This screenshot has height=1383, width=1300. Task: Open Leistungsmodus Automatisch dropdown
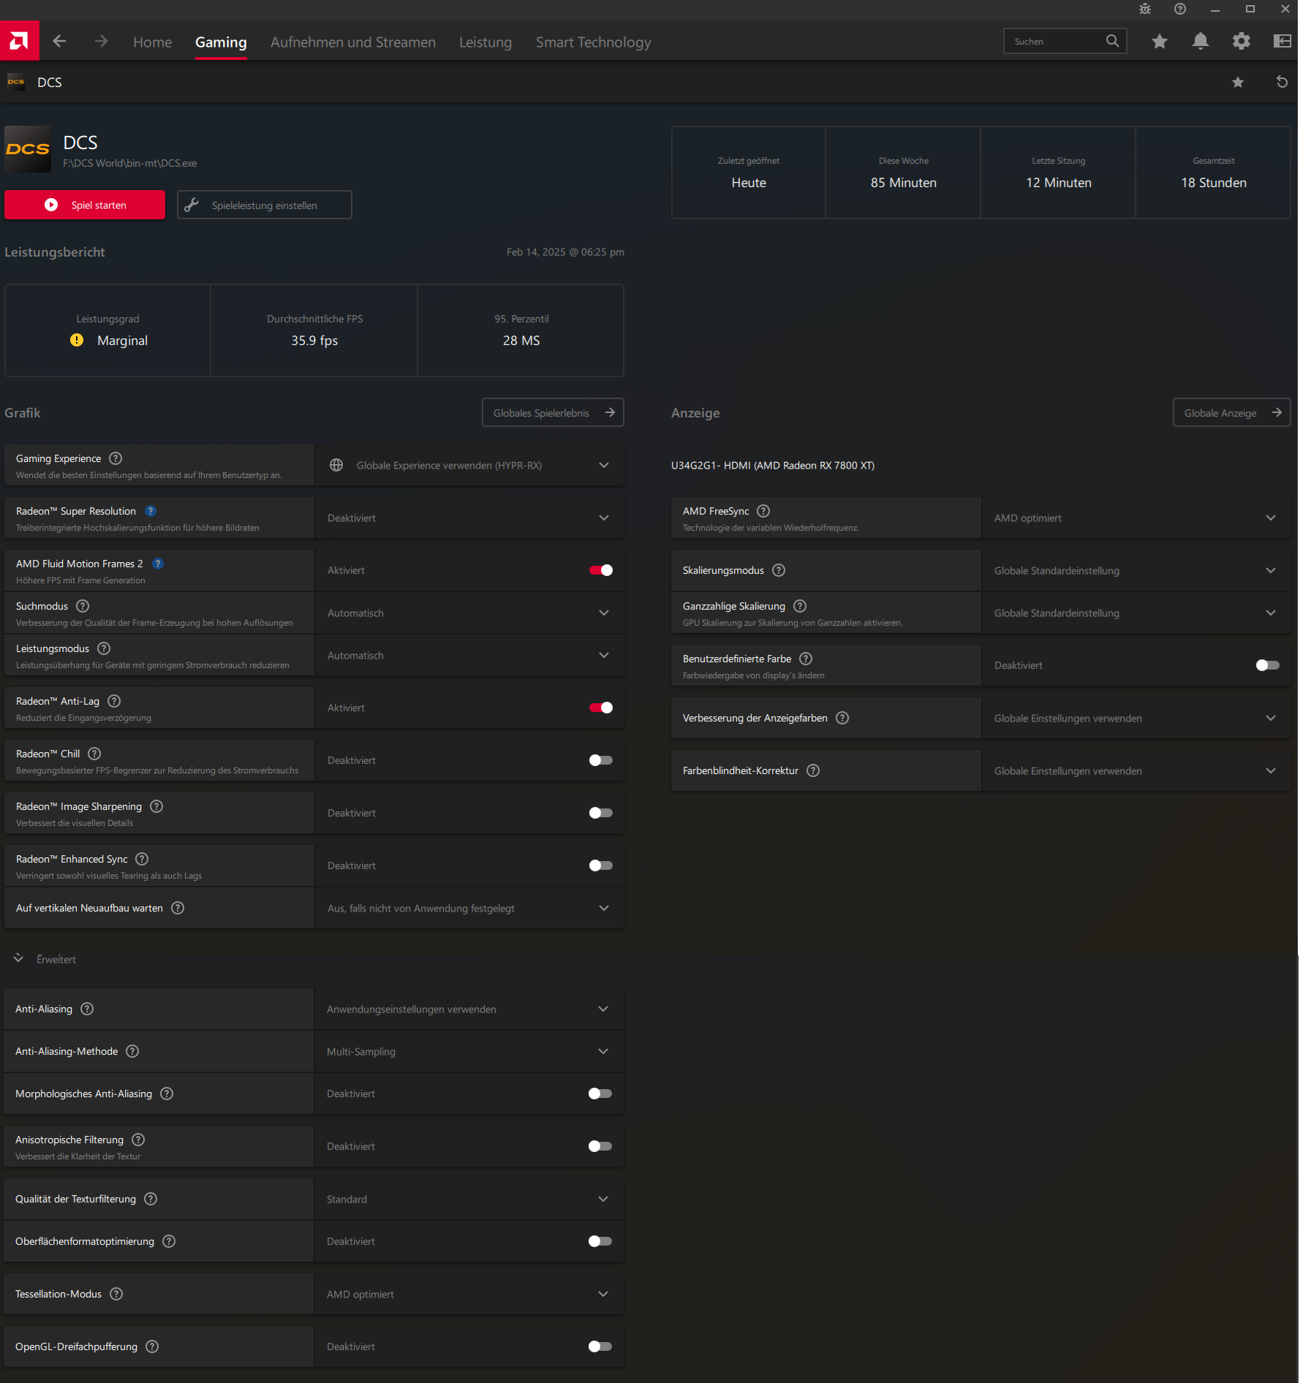click(x=469, y=655)
